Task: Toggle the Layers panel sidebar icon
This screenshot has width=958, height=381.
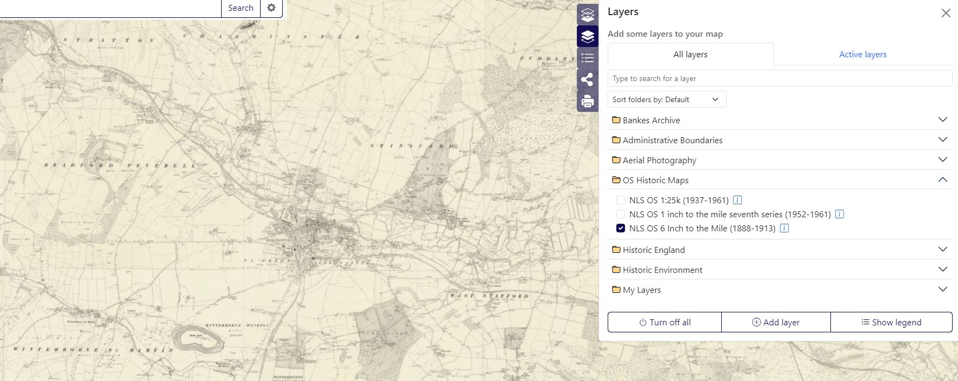Action: pos(588,37)
